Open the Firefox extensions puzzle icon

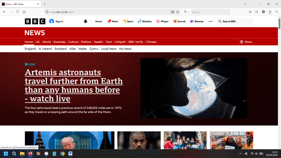[270, 12]
